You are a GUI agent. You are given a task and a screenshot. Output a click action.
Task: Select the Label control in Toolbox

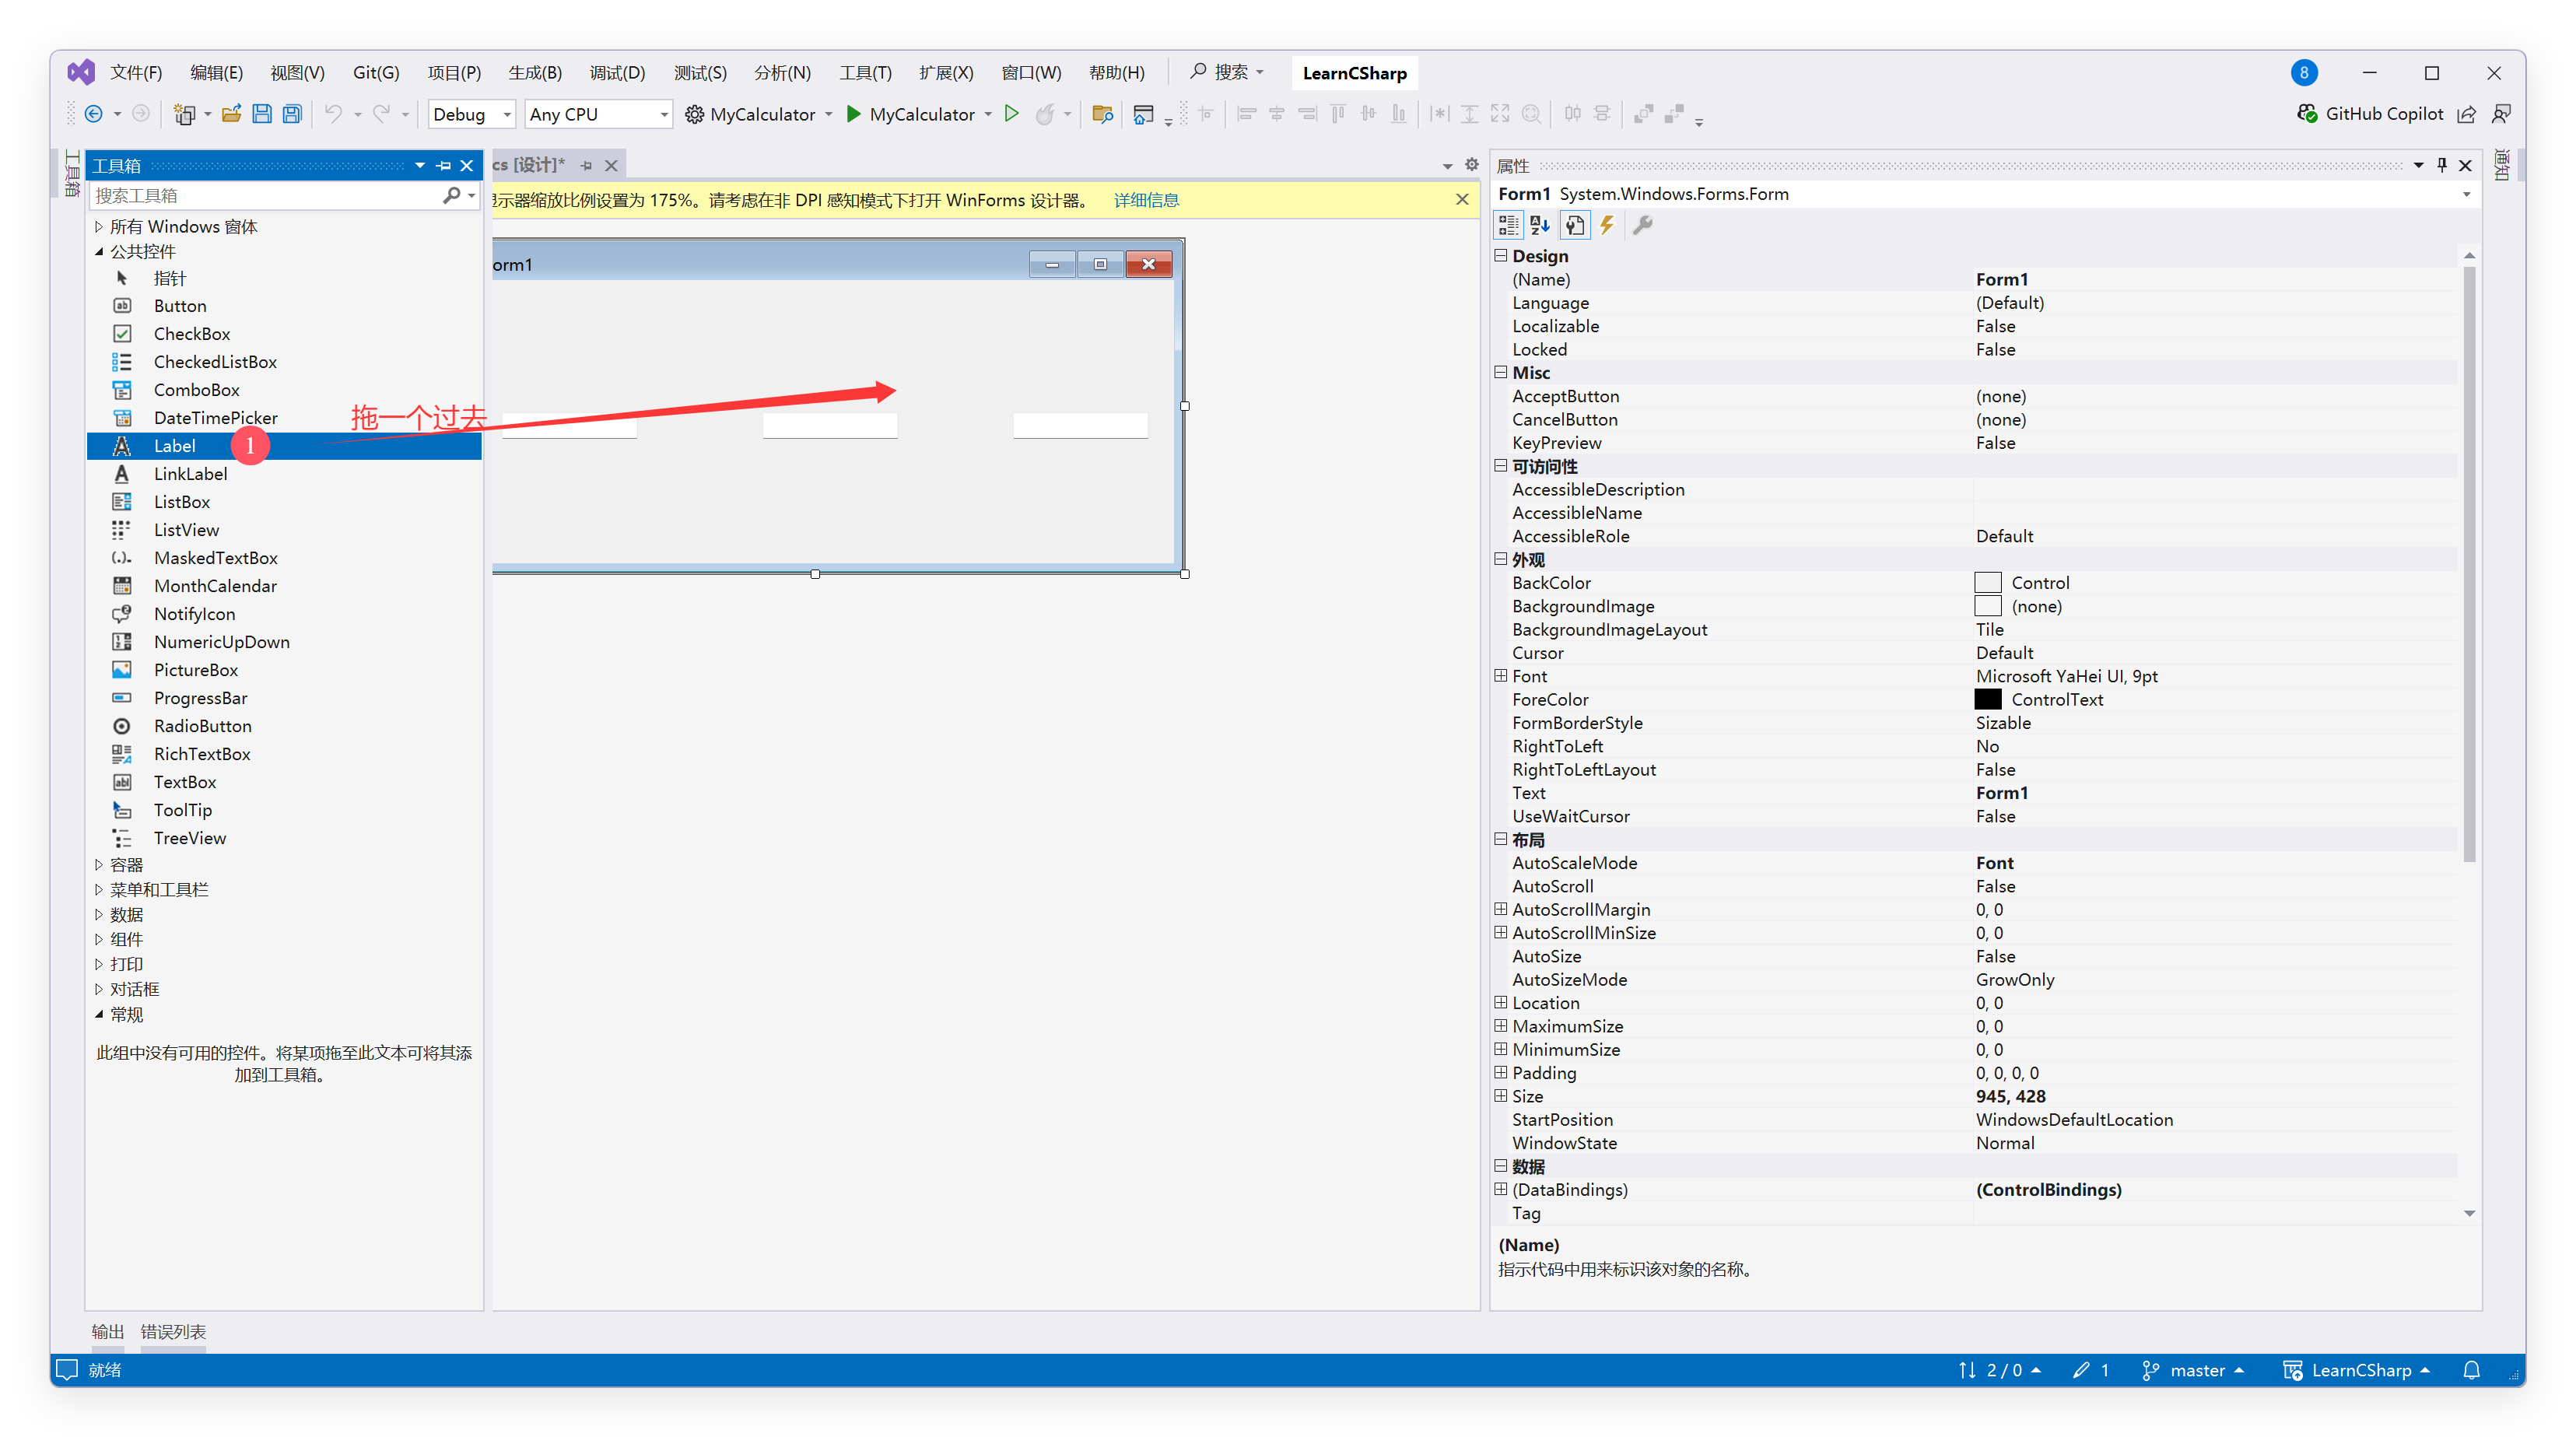pyautogui.click(x=284, y=445)
